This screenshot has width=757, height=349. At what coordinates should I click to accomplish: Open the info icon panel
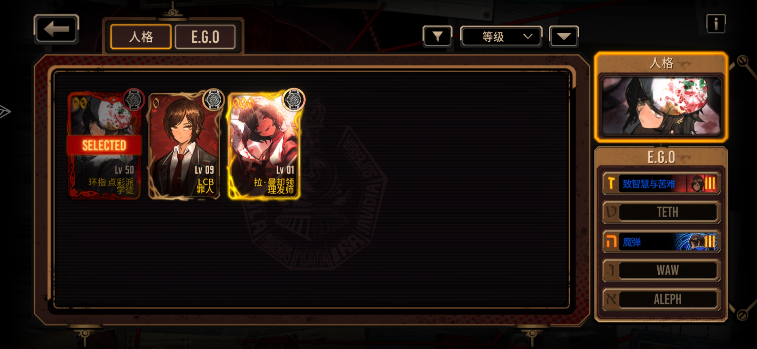716,24
